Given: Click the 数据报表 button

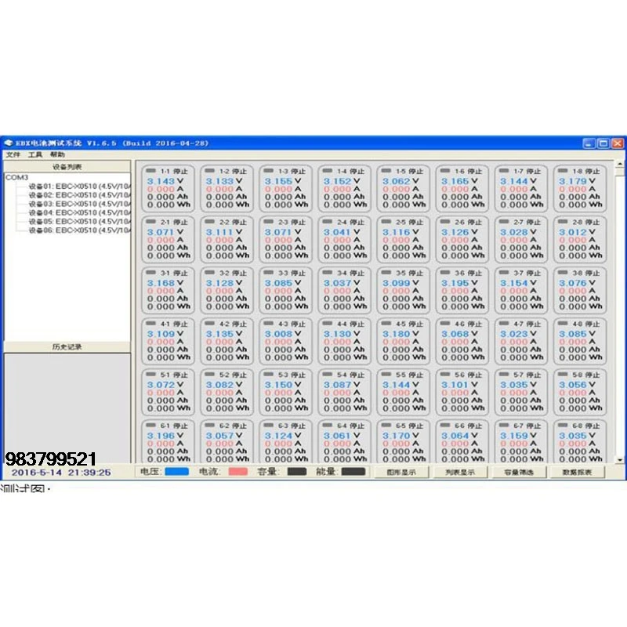Looking at the screenshot, I should coord(577,473).
